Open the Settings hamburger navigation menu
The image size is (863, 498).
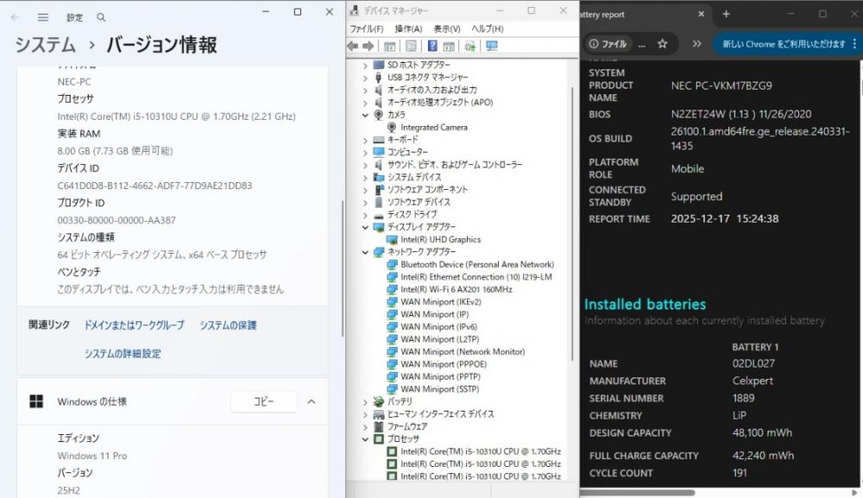tap(43, 17)
